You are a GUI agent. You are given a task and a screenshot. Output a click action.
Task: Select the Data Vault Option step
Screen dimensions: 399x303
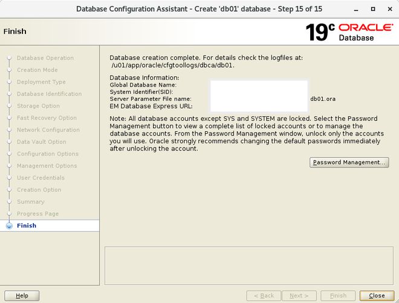pyautogui.click(x=42, y=142)
